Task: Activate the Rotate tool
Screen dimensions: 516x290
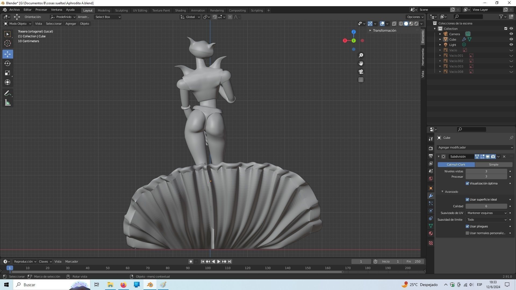Action: tap(8, 64)
